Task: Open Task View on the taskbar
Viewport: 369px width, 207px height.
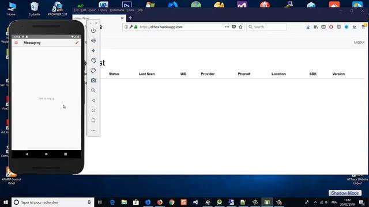Action: point(100,202)
